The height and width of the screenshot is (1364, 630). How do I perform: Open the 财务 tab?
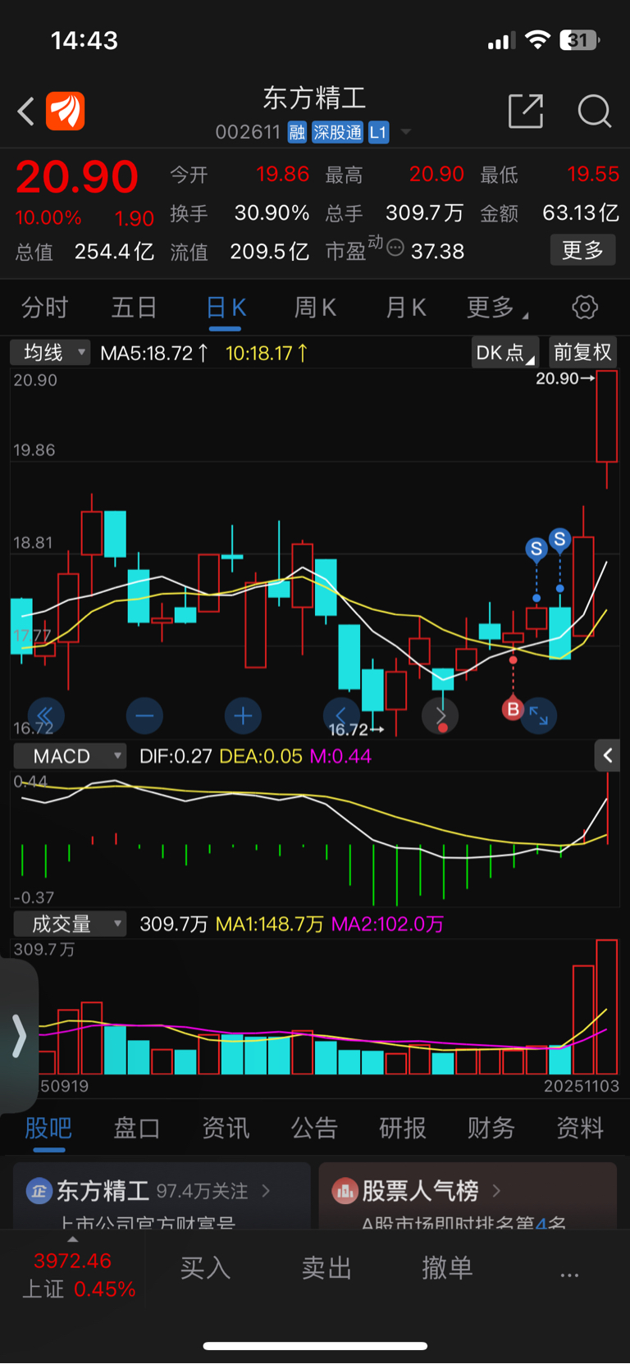click(x=491, y=1128)
